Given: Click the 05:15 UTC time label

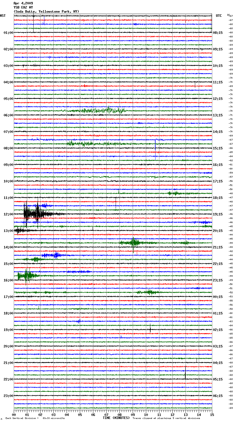Looking at the screenshot, I should tap(218, 379).
